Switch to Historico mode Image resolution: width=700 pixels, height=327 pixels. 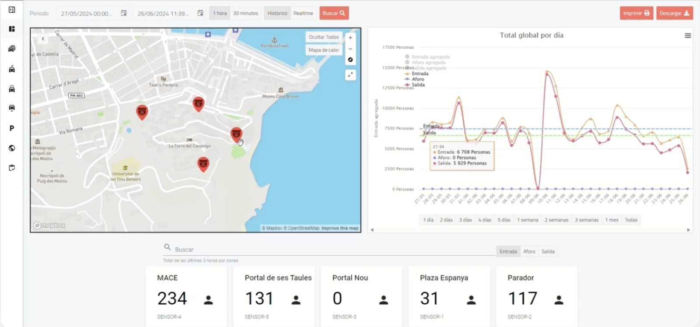pyautogui.click(x=277, y=13)
